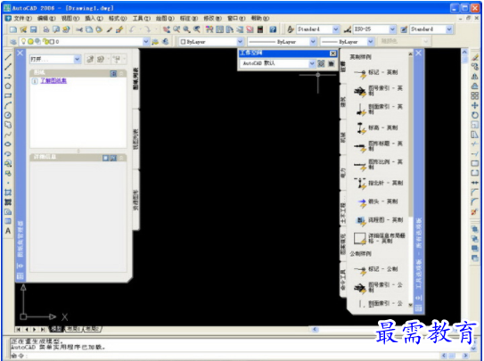Viewport: 484px width, 361px height.
Task: Click the Erase tool in Modify toolbar
Action: (x=475, y=57)
